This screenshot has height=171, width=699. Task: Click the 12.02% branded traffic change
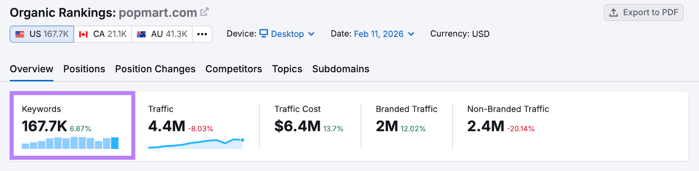413,129
